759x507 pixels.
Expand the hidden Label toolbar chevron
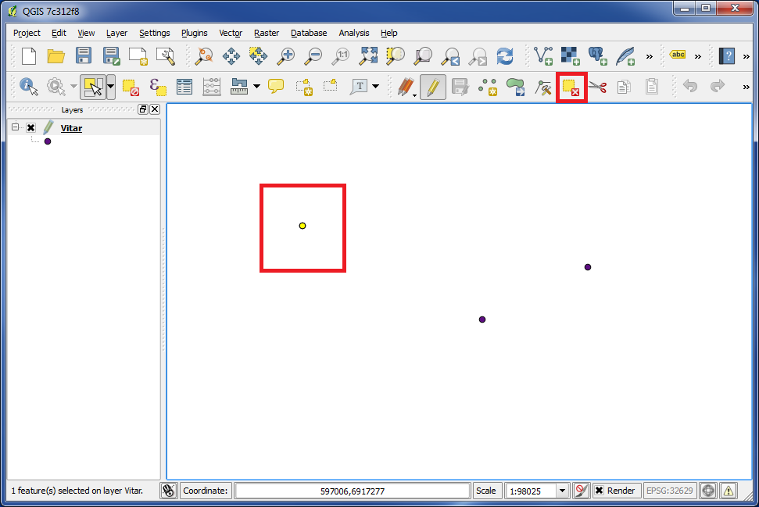coord(697,56)
